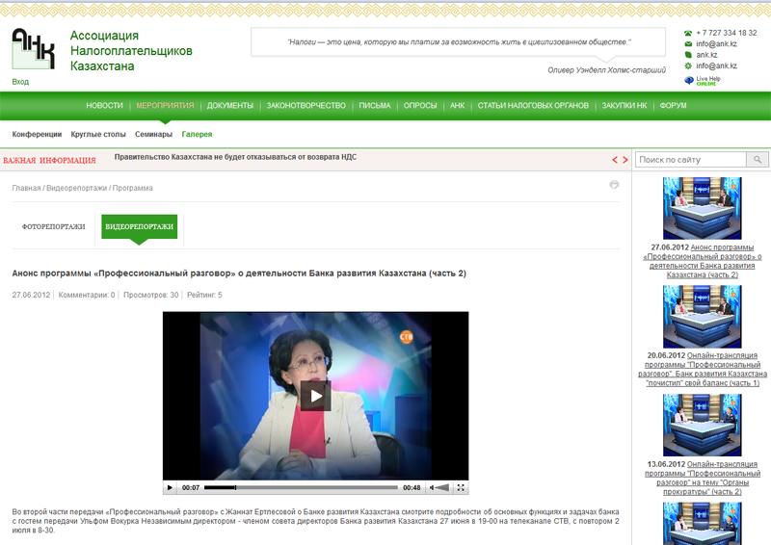Click the large play overlay on video
The width and height of the screenshot is (771, 545).
coord(315,395)
